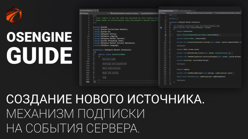Expand the Service code region
Image resolution: width=248 pixels, height=139 pixels.
pyautogui.click(x=94, y=59)
